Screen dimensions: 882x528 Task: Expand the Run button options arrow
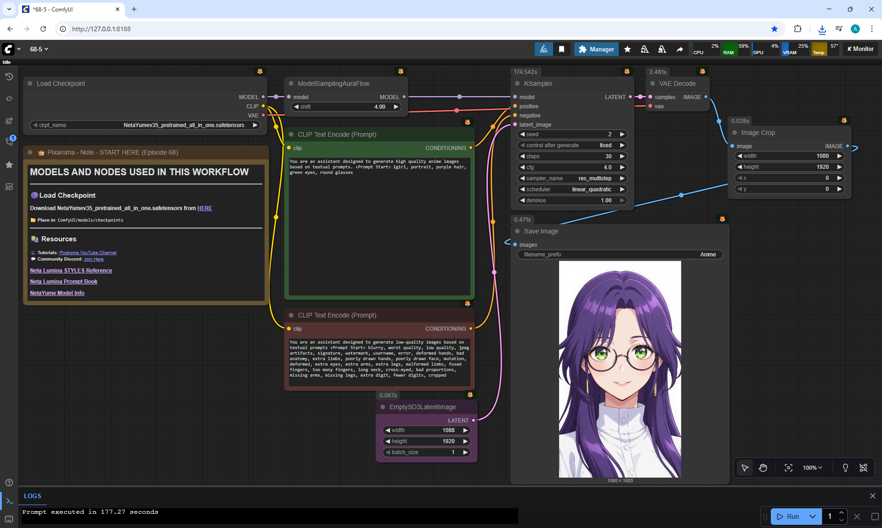(x=812, y=517)
